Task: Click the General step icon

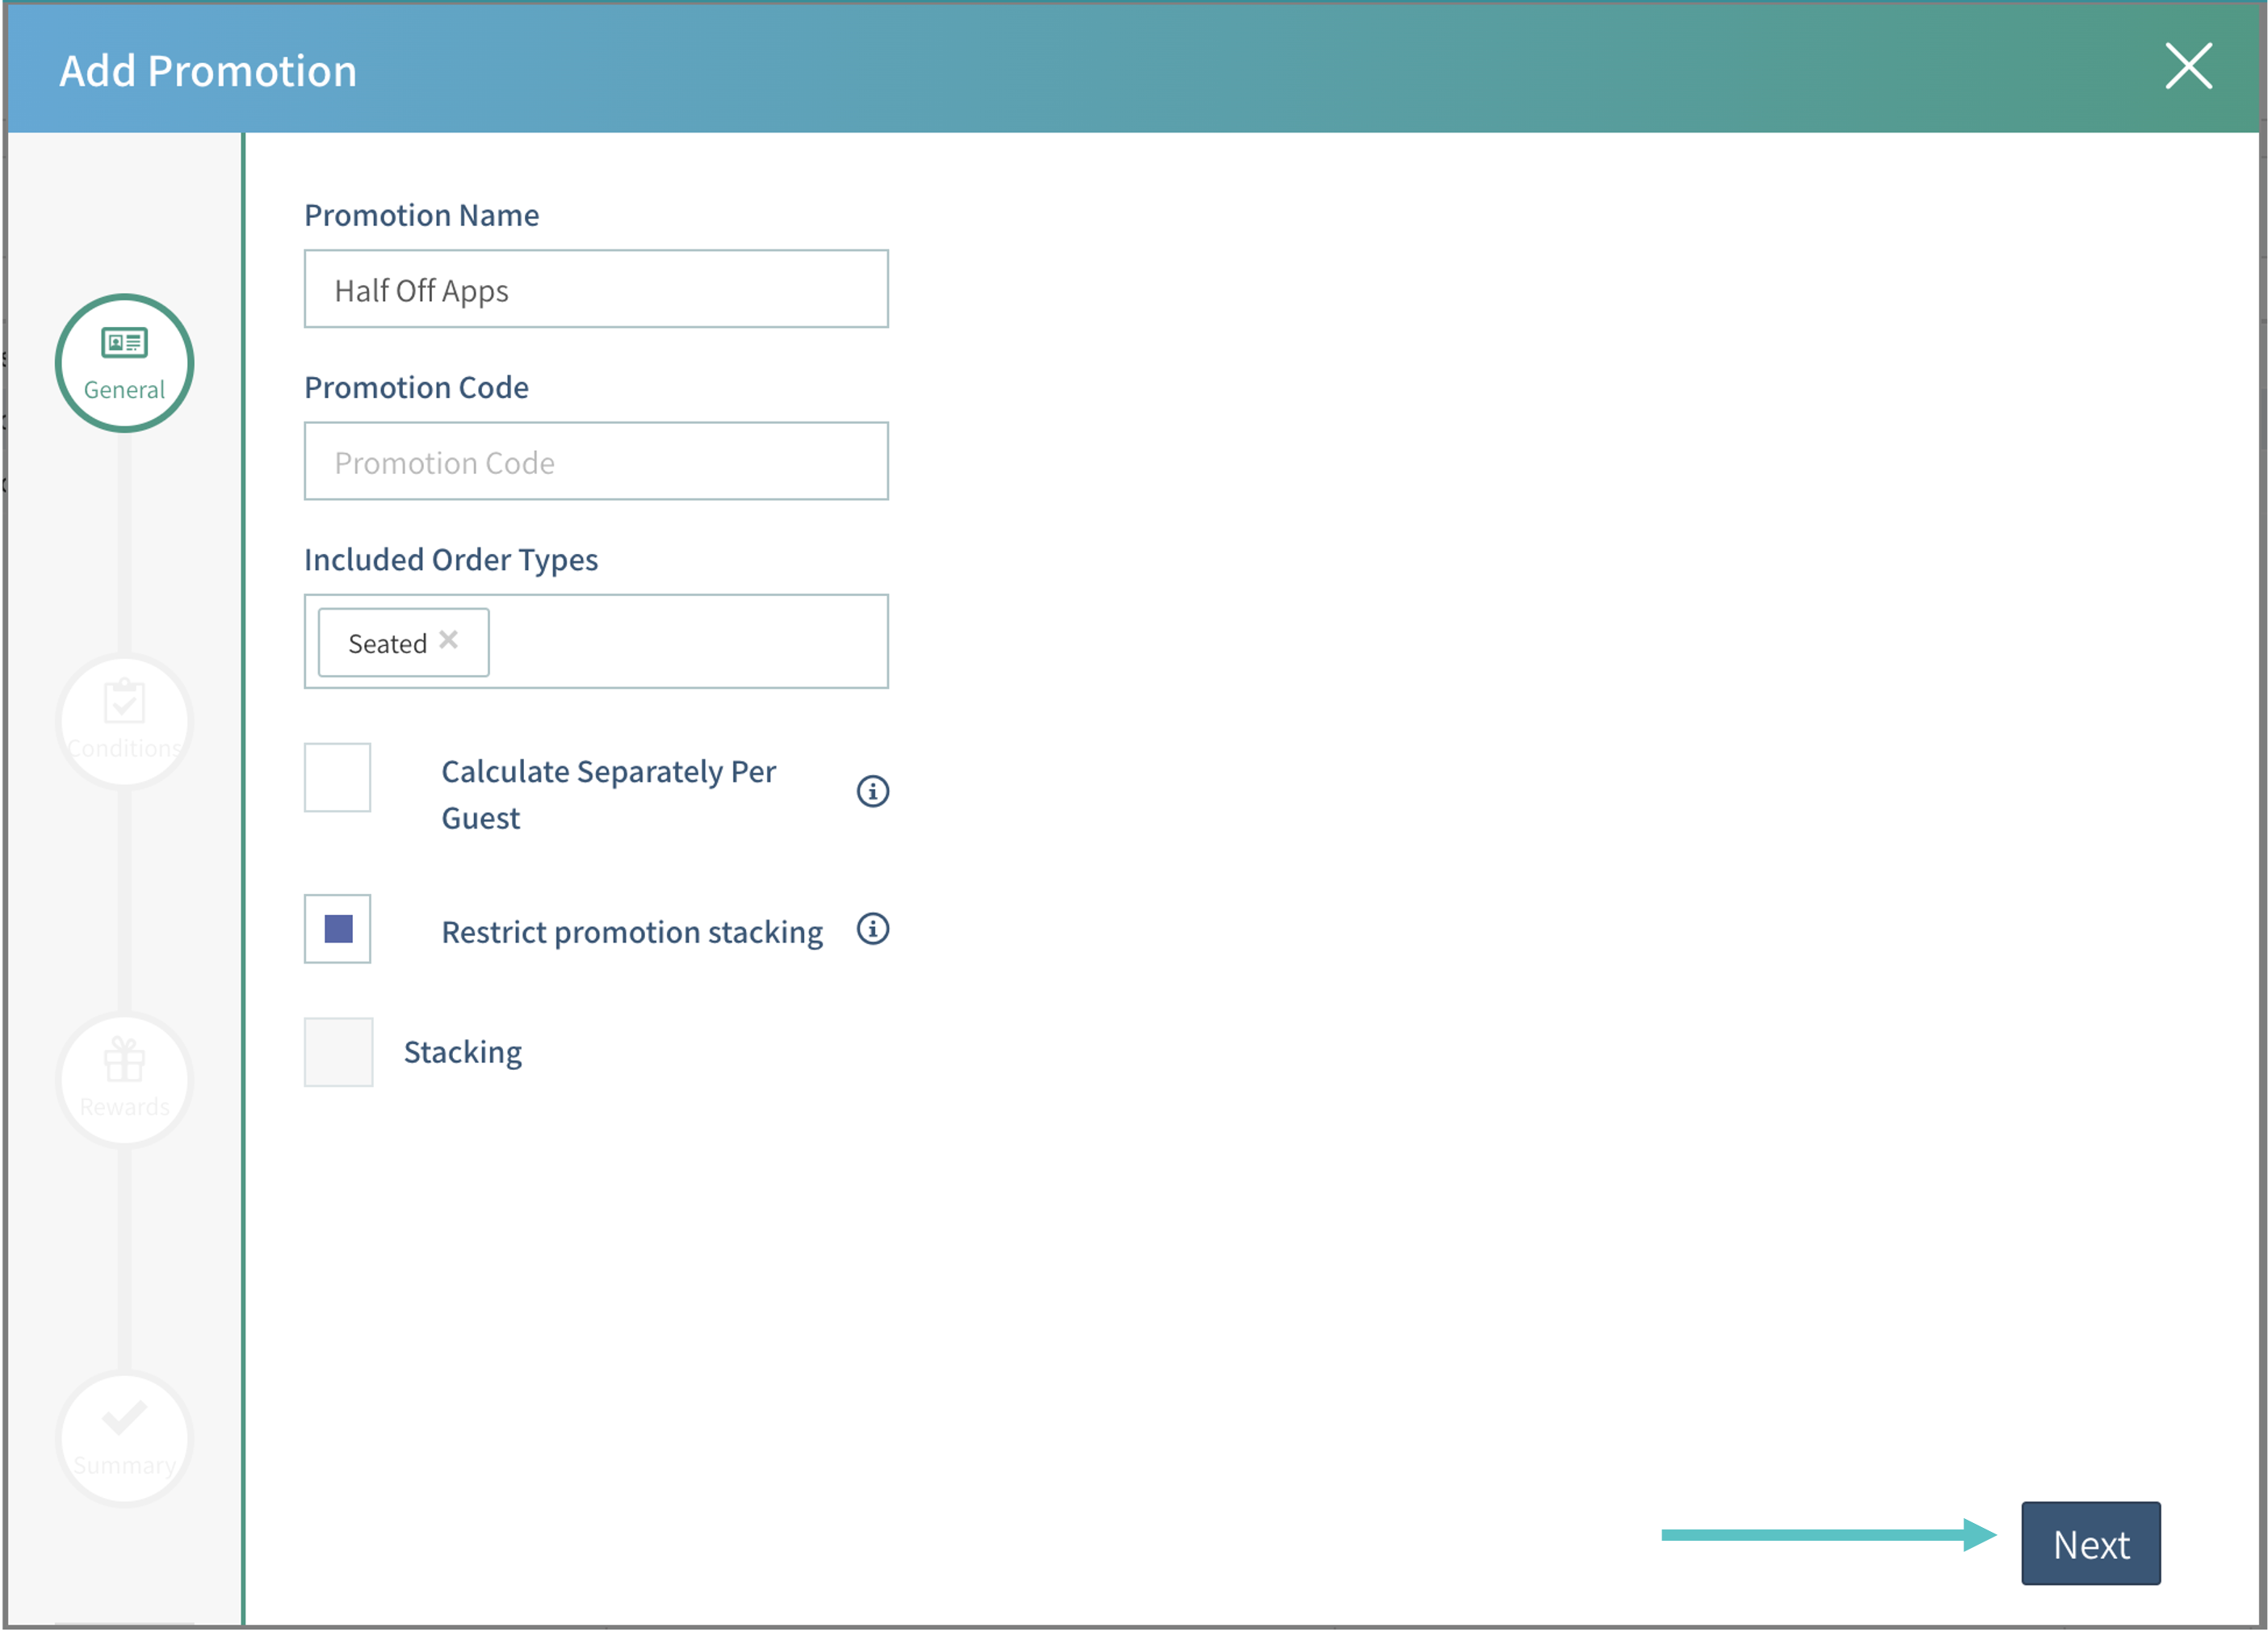Action: [x=124, y=362]
